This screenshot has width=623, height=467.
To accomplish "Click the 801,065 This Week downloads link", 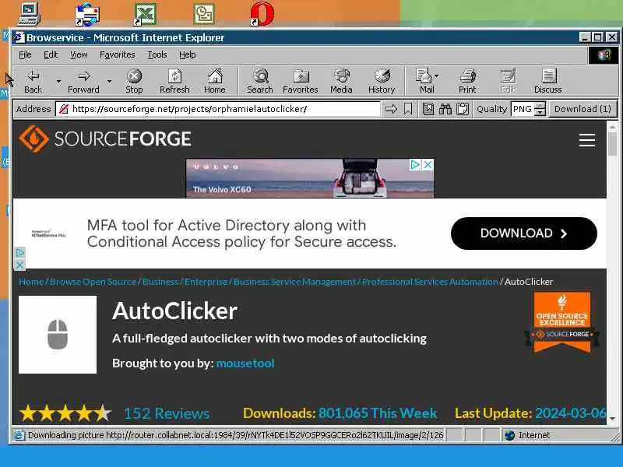I will click(x=378, y=413).
